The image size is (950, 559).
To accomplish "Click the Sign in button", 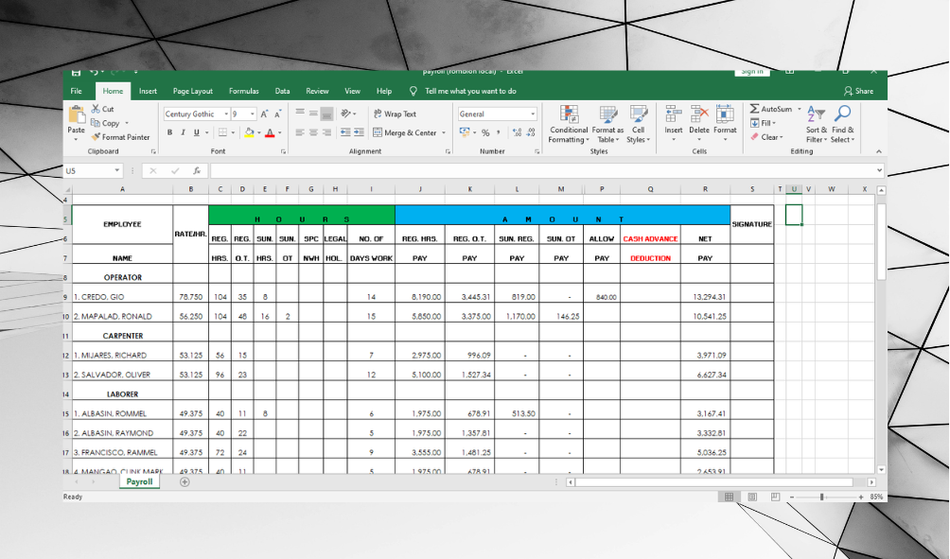I will (x=752, y=72).
